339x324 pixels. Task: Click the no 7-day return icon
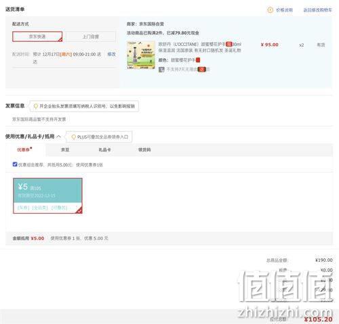tap(161, 70)
